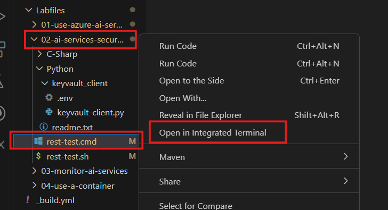Expand the 01-use-azure-ai-ser... folder chevron
The image size is (388, 210).
click(35, 24)
